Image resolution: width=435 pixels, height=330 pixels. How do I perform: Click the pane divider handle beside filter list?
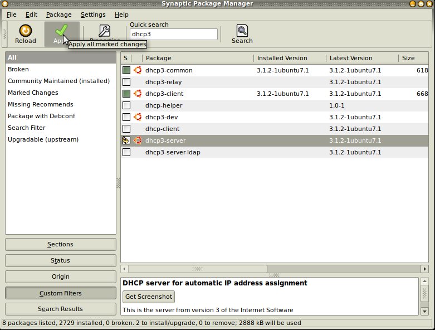point(118,183)
